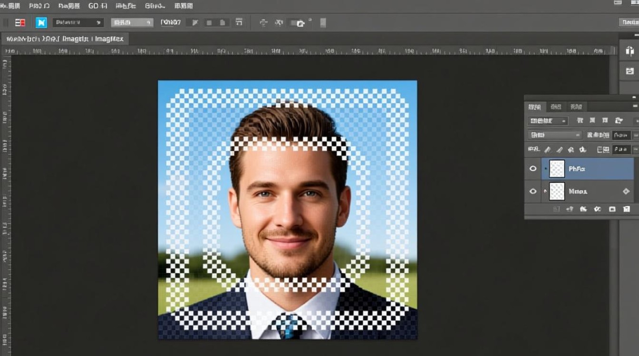Click the red striped icon in options bar

coord(20,22)
